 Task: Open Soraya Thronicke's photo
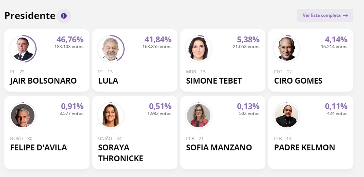(111, 116)
